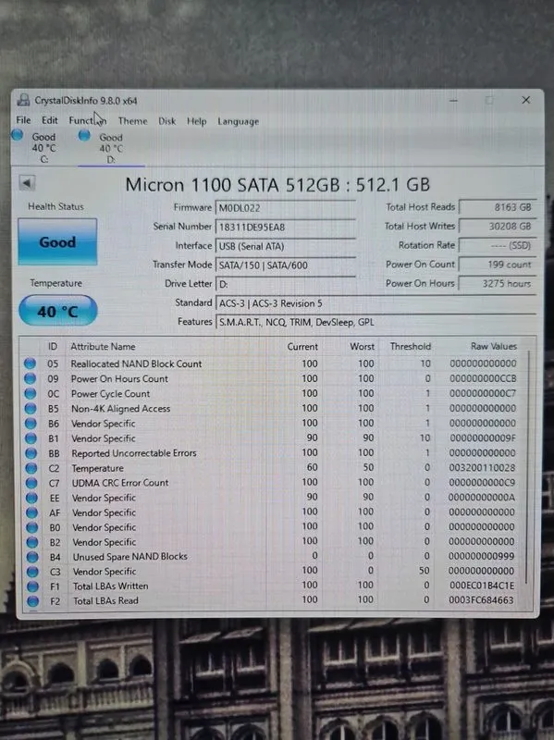Click status icon for attribute EE
Screen dimensions: 554x740
[x=31, y=498]
